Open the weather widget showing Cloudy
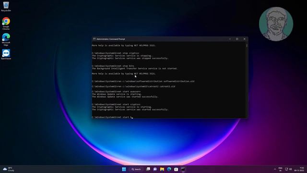The height and width of the screenshot is (173, 307). (9, 169)
